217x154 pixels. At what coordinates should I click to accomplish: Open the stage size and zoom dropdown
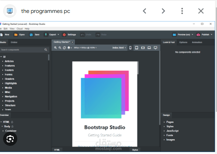pos(85,48)
